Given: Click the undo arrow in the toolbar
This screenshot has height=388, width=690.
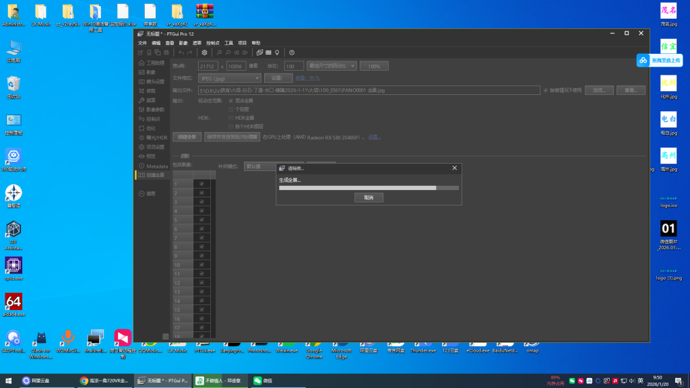Looking at the screenshot, I should pos(181,53).
